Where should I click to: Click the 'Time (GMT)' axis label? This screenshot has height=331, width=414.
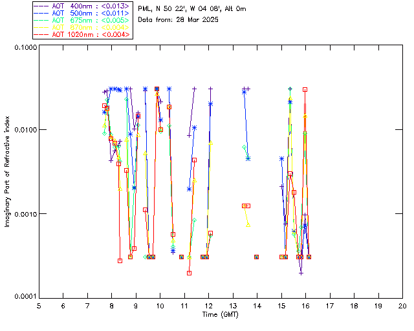pyautogui.click(x=220, y=315)
